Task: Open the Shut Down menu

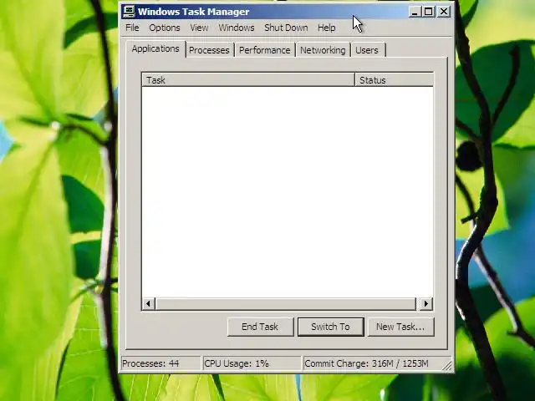Action: [286, 28]
